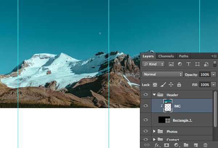The image size is (218, 148).
Task: Select the Rectangle 1 layer name
Action: click(x=182, y=120)
